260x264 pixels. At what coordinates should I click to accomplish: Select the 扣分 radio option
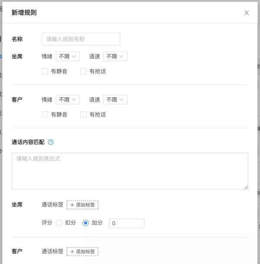pos(59,223)
